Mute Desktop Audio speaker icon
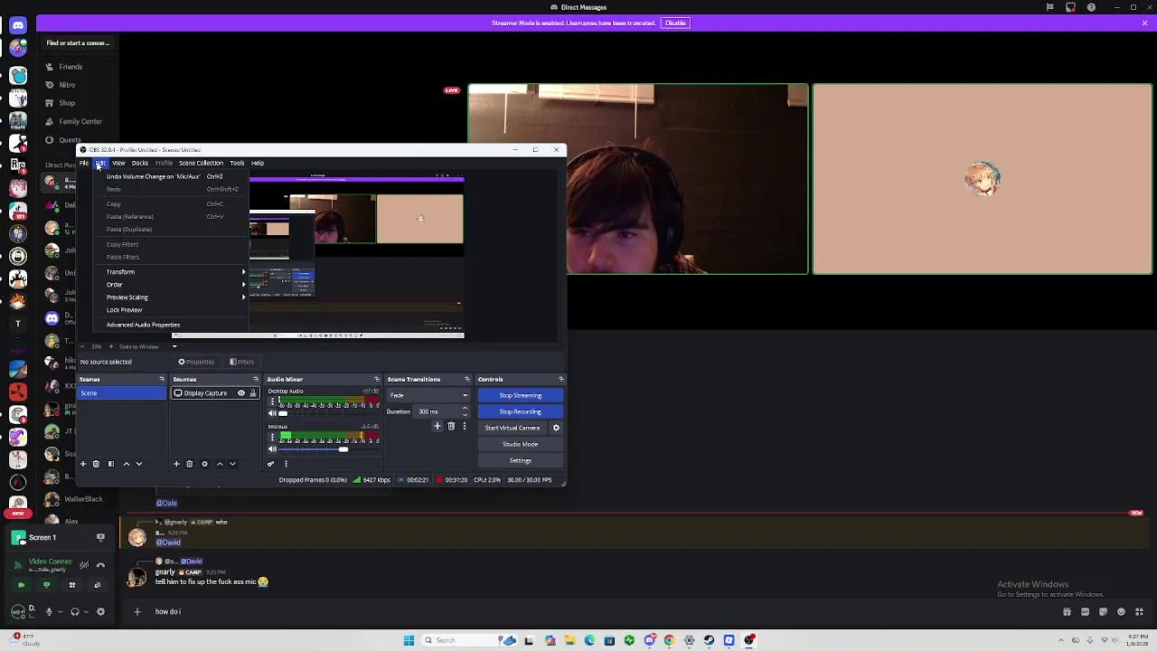The image size is (1157, 651). (272, 413)
